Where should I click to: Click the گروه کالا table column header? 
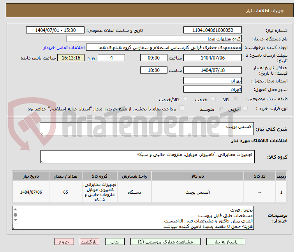coord(100,176)
